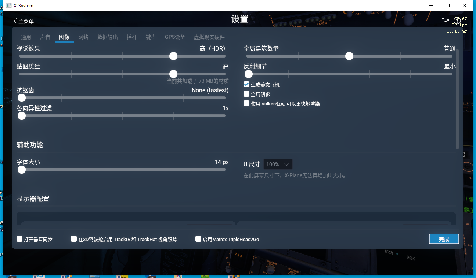Image resolution: width=476 pixels, height=278 pixels.
Task: Minimize the X-System window
Action: 431,5
